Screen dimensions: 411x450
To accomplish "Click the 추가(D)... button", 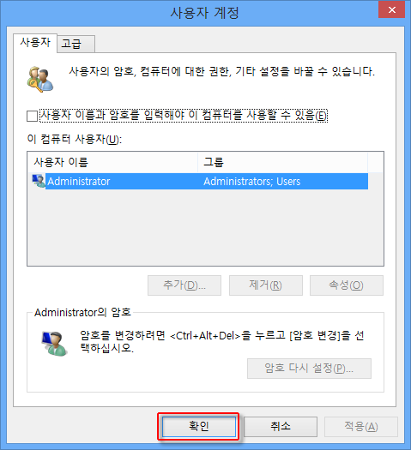I will [184, 285].
